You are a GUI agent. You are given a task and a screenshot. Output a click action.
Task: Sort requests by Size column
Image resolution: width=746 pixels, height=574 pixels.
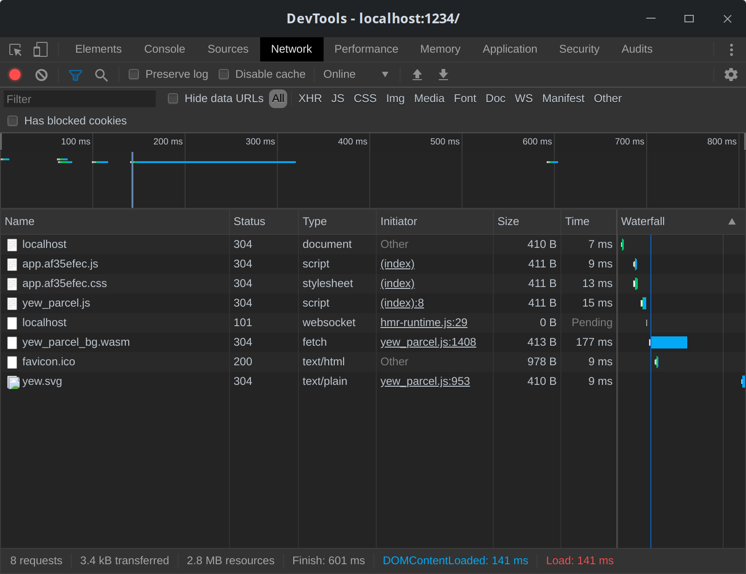(x=527, y=222)
